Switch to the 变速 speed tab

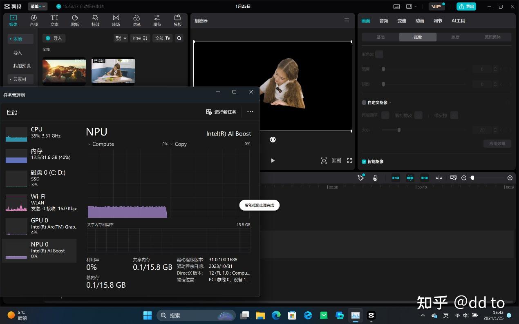(x=402, y=21)
